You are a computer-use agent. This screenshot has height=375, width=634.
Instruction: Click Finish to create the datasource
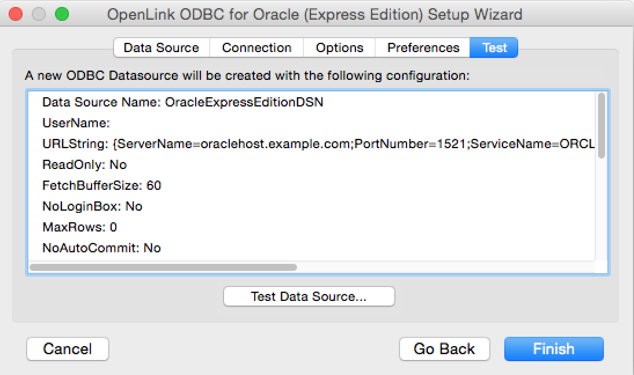[x=554, y=349]
